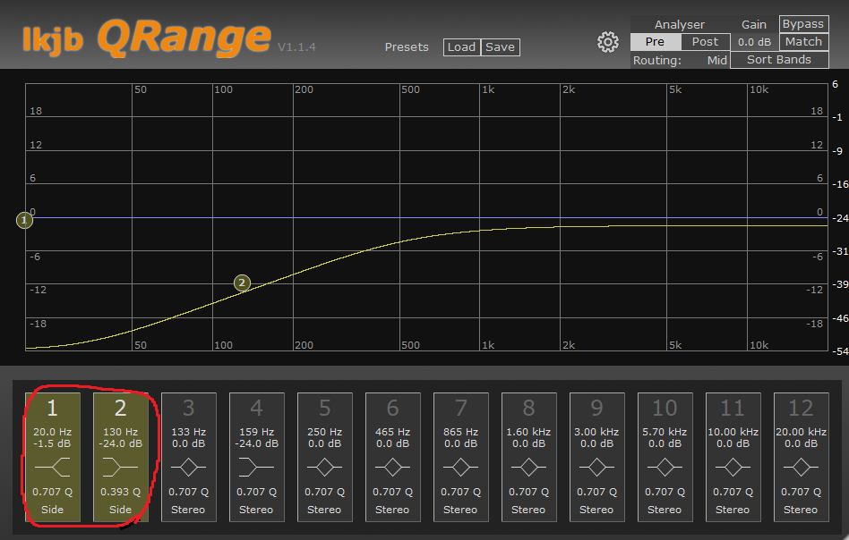849x540 pixels.
Task: Click band 4 high shelf filter icon
Action: point(257,467)
